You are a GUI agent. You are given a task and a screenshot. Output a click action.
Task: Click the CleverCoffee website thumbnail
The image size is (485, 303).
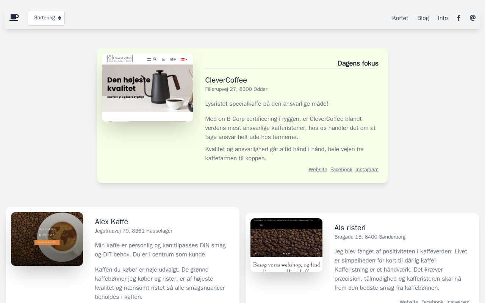coord(147,87)
